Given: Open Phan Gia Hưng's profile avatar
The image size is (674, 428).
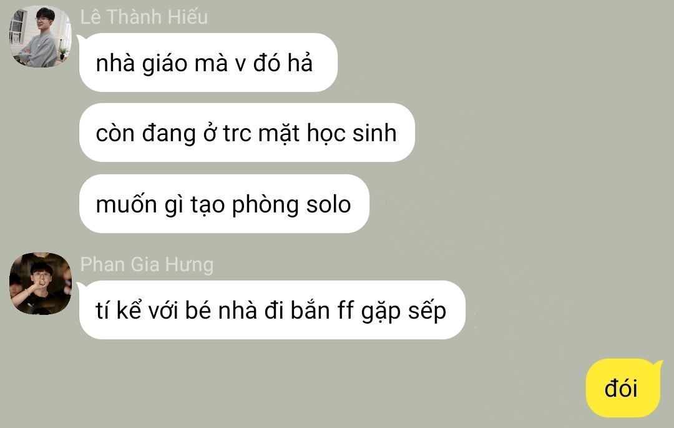Looking at the screenshot, I should 41,284.
